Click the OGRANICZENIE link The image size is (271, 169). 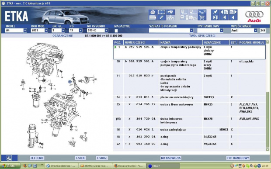click(x=63, y=36)
